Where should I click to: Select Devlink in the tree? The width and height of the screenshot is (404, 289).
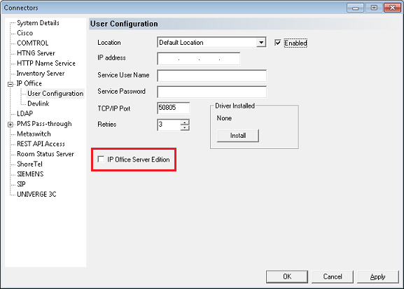[38, 104]
